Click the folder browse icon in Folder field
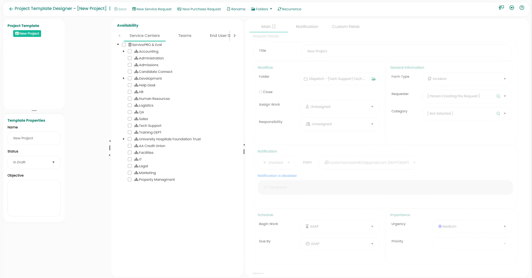This screenshot has height=278, width=532. 374,79
